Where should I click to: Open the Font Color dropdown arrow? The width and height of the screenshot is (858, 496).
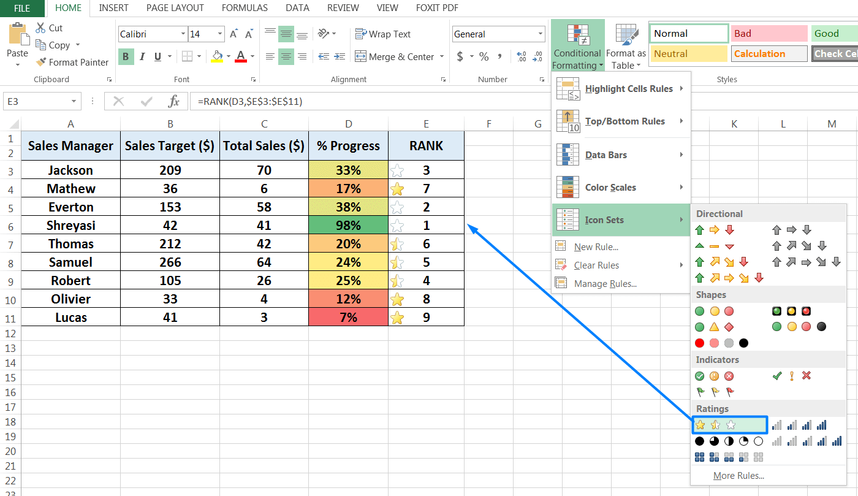tap(252, 57)
